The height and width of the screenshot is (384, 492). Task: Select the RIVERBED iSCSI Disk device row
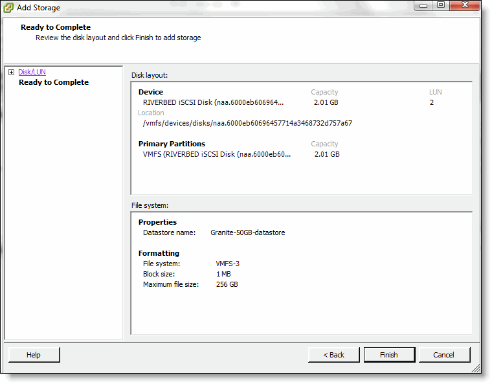214,102
